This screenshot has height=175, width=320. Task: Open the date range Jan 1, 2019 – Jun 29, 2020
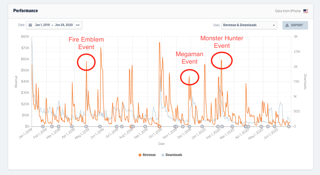54,25
